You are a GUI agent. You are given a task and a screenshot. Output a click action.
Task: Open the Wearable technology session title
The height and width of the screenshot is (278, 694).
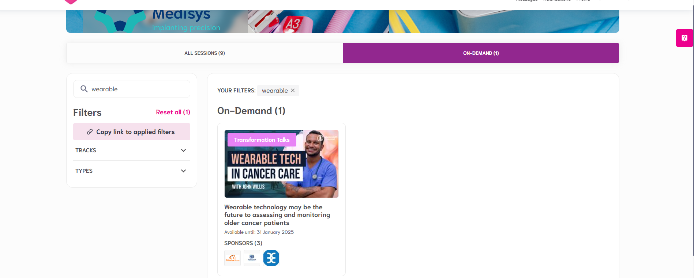click(x=277, y=215)
